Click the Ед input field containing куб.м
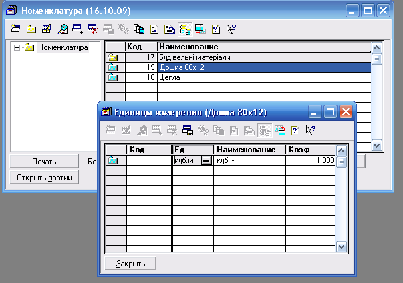The height and width of the screenshot is (283, 403). [x=188, y=160]
